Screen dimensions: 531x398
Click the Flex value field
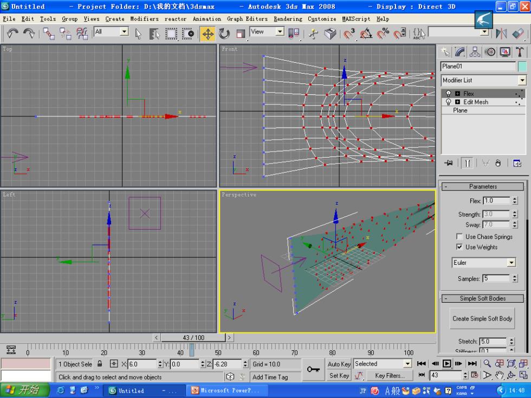tap(496, 201)
